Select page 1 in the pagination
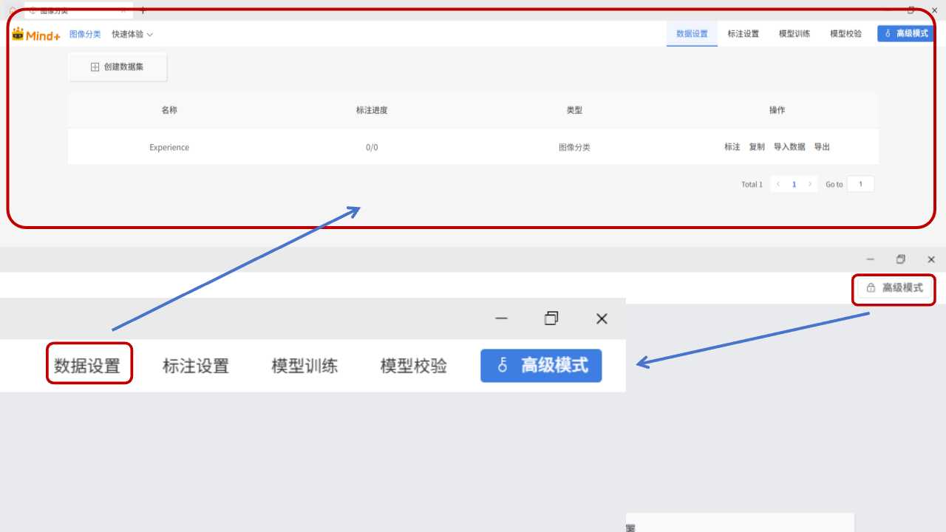This screenshot has width=946, height=532. (x=794, y=184)
